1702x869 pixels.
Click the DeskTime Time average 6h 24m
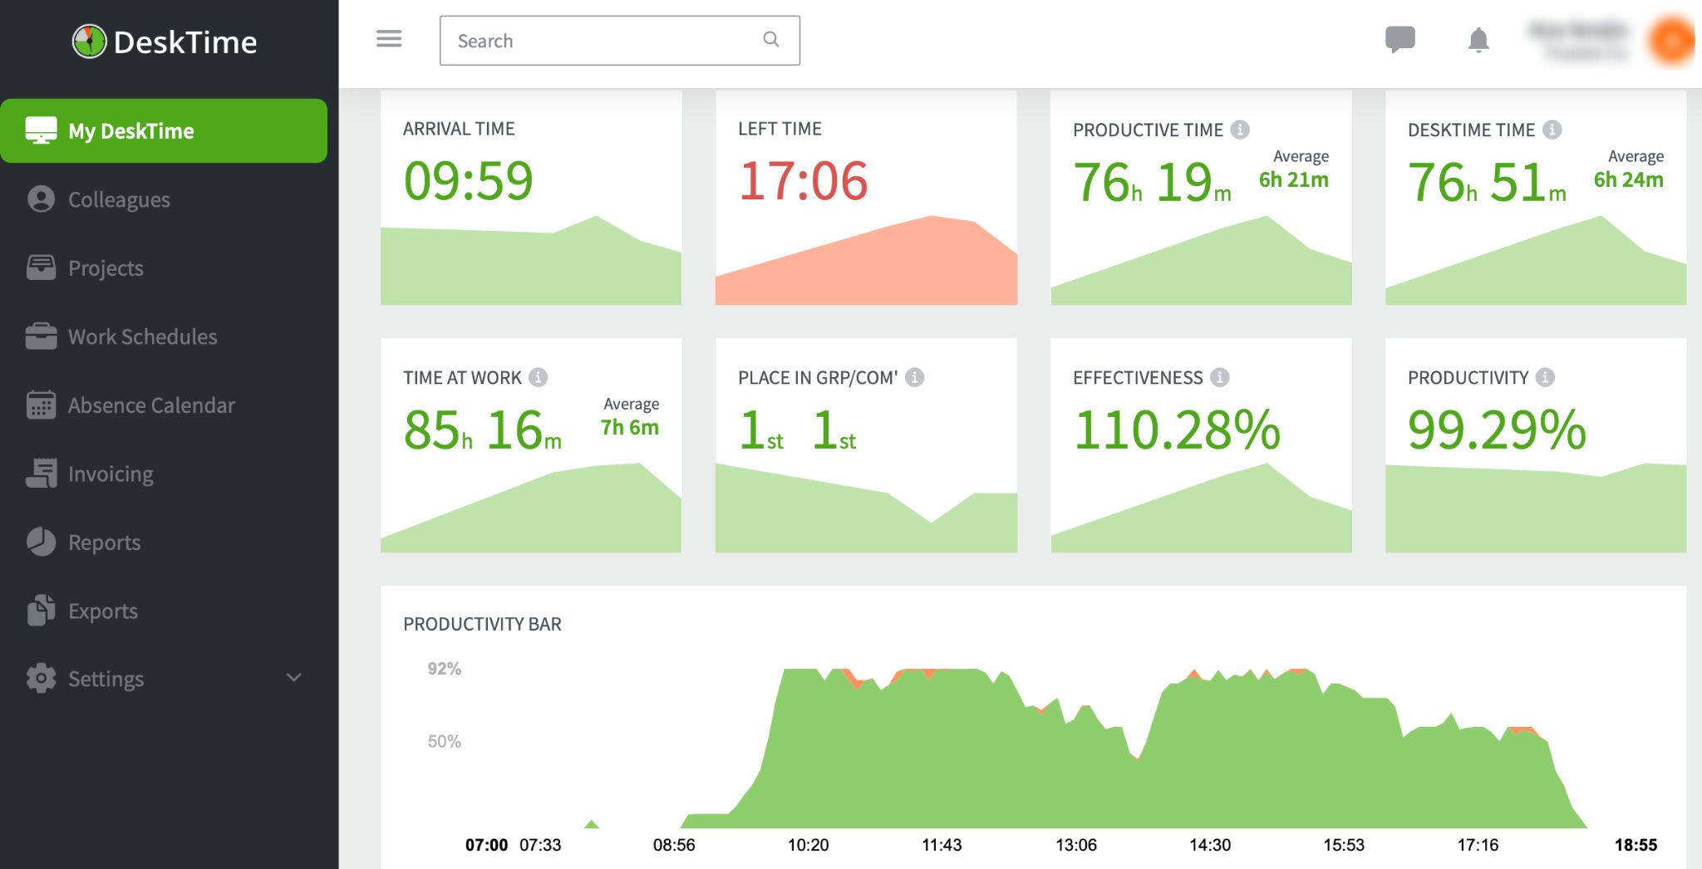click(1629, 179)
